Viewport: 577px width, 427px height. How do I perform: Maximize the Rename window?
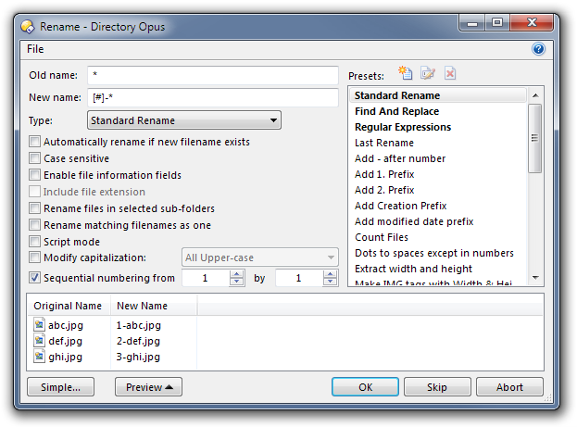tap(496, 23)
